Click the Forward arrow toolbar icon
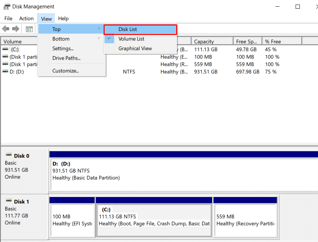 pyautogui.click(x=15, y=29)
